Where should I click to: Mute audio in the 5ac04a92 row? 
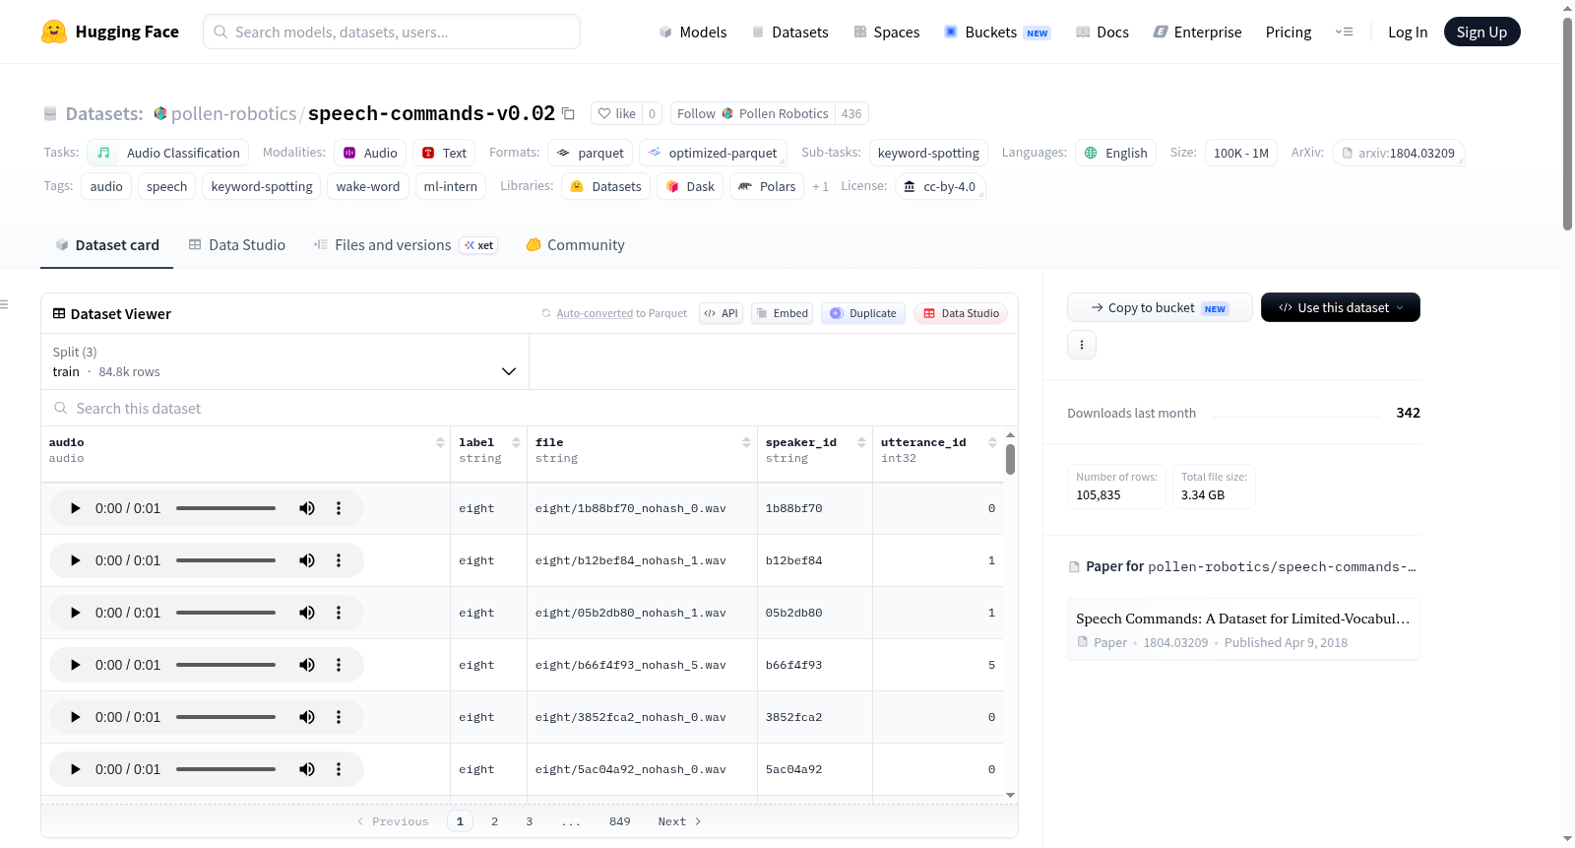(x=307, y=769)
